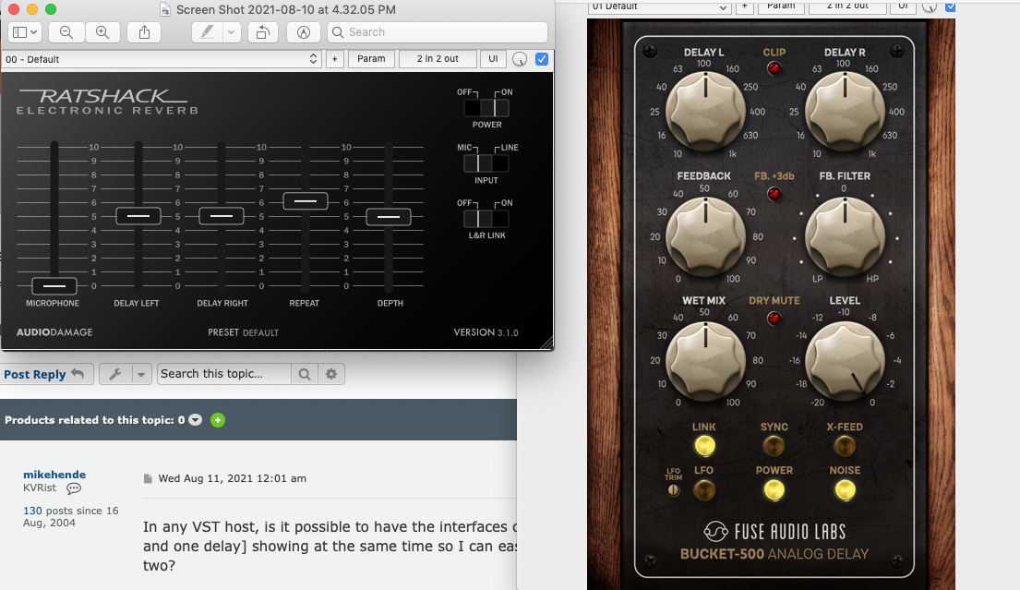1020x590 pixels.
Task: Click the small LFO TRIM screw control
Action: (673, 490)
